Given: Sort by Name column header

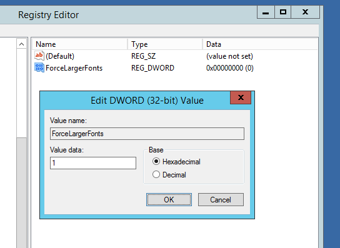Looking at the screenshot, I should tap(80, 44).
